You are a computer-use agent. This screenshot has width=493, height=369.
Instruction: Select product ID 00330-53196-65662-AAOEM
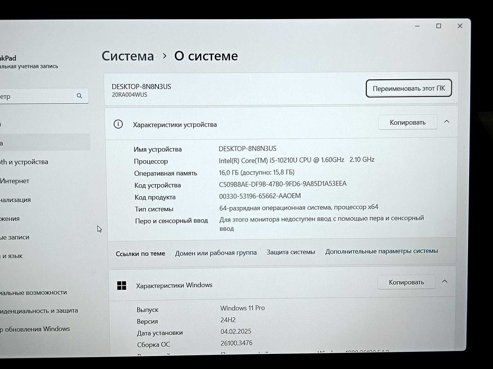point(260,196)
